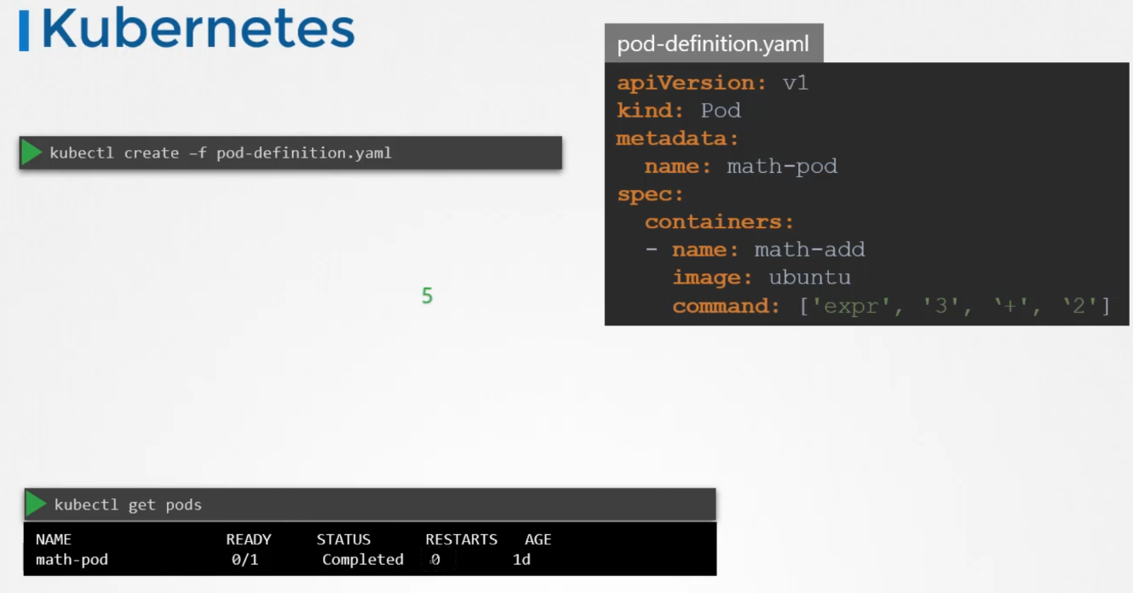1133x593 pixels.
Task: Click the math-pod name value in YAML
Action: click(x=781, y=166)
